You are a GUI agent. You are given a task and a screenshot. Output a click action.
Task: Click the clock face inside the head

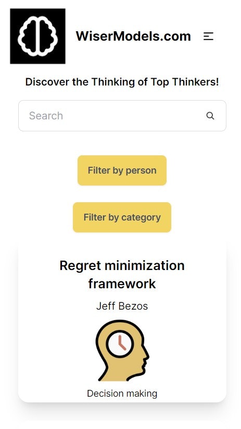click(120, 344)
